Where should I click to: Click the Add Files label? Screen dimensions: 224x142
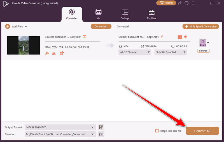click(x=17, y=27)
